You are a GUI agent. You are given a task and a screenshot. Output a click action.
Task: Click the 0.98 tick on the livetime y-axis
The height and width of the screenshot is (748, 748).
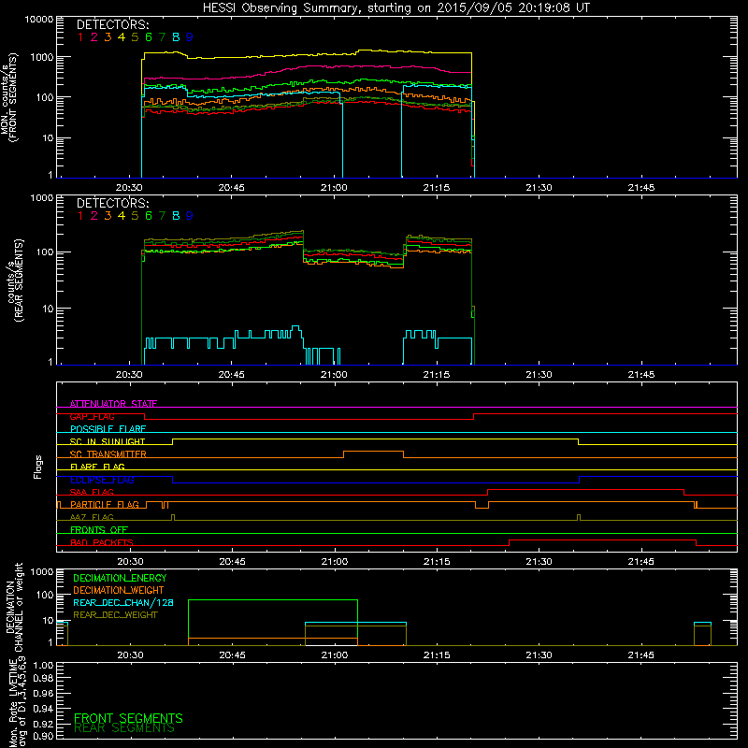tap(43, 679)
